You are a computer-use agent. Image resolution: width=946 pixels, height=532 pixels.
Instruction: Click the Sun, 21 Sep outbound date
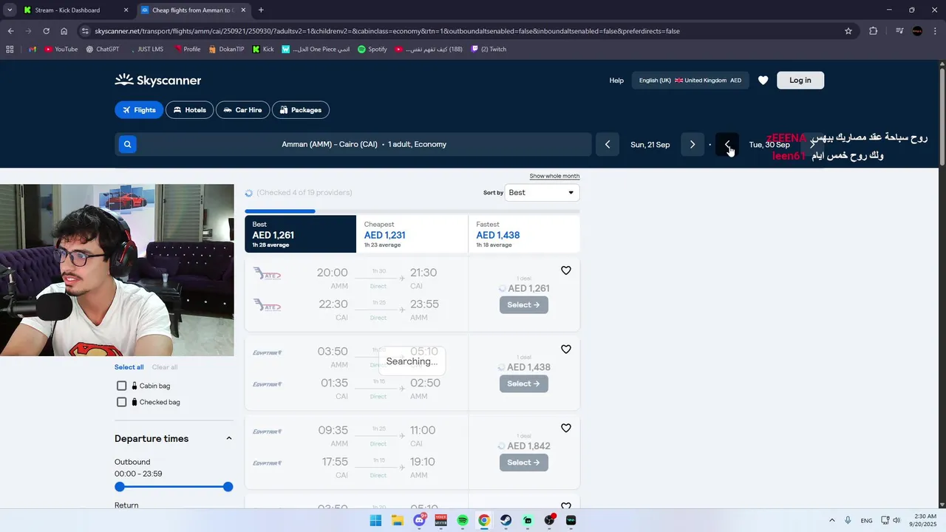(x=650, y=145)
